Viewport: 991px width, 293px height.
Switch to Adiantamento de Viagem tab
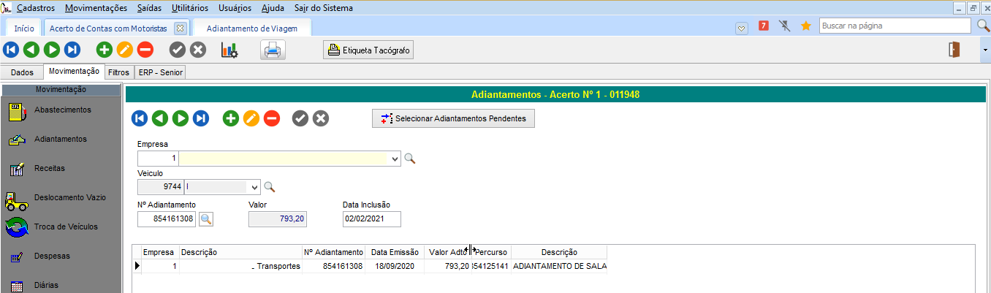click(253, 28)
